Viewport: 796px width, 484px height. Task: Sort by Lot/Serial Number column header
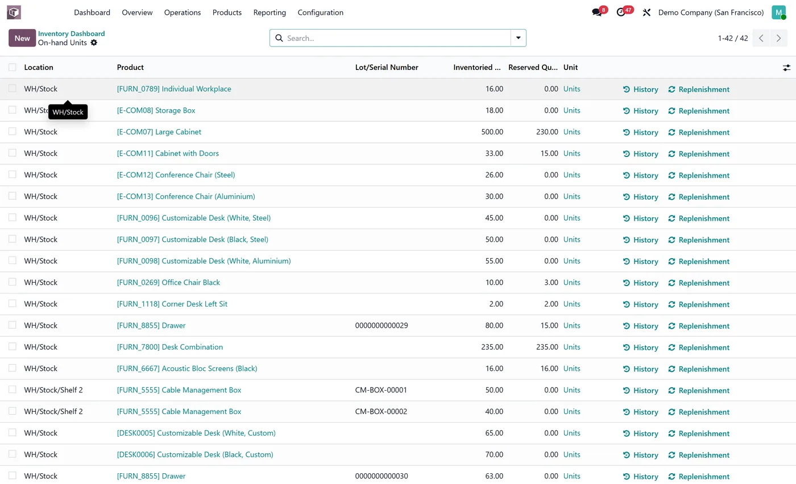(x=387, y=67)
